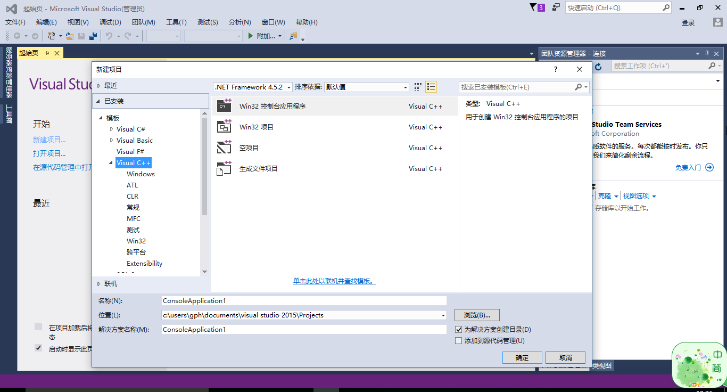Click the account avatar icon near 登录
This screenshot has height=392, width=727.
pos(718,22)
